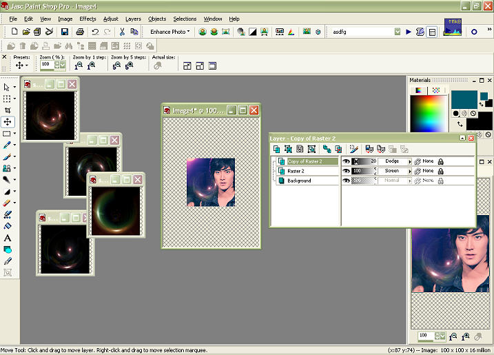Open the Window menu
This screenshot has height=355, width=494.
(x=213, y=19)
